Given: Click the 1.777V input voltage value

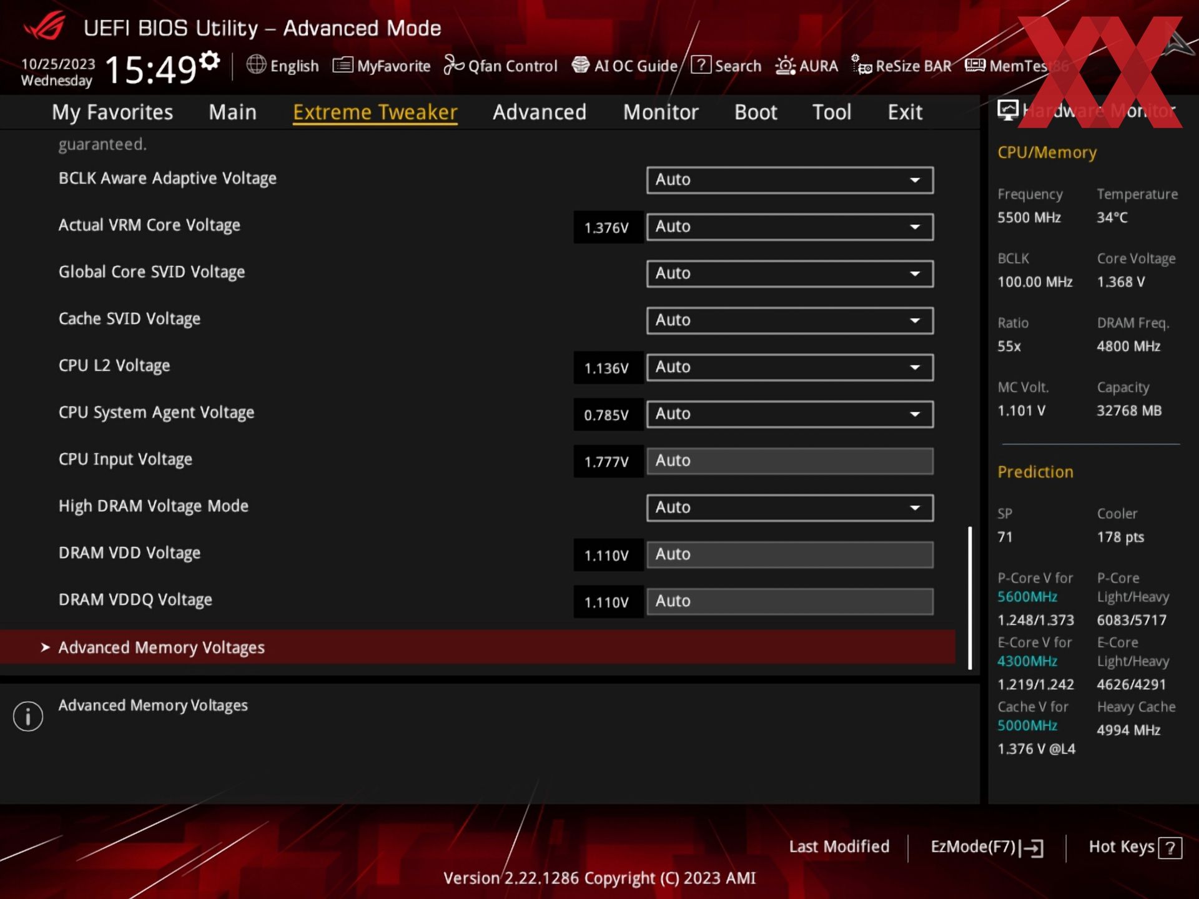Looking at the screenshot, I should coord(607,461).
